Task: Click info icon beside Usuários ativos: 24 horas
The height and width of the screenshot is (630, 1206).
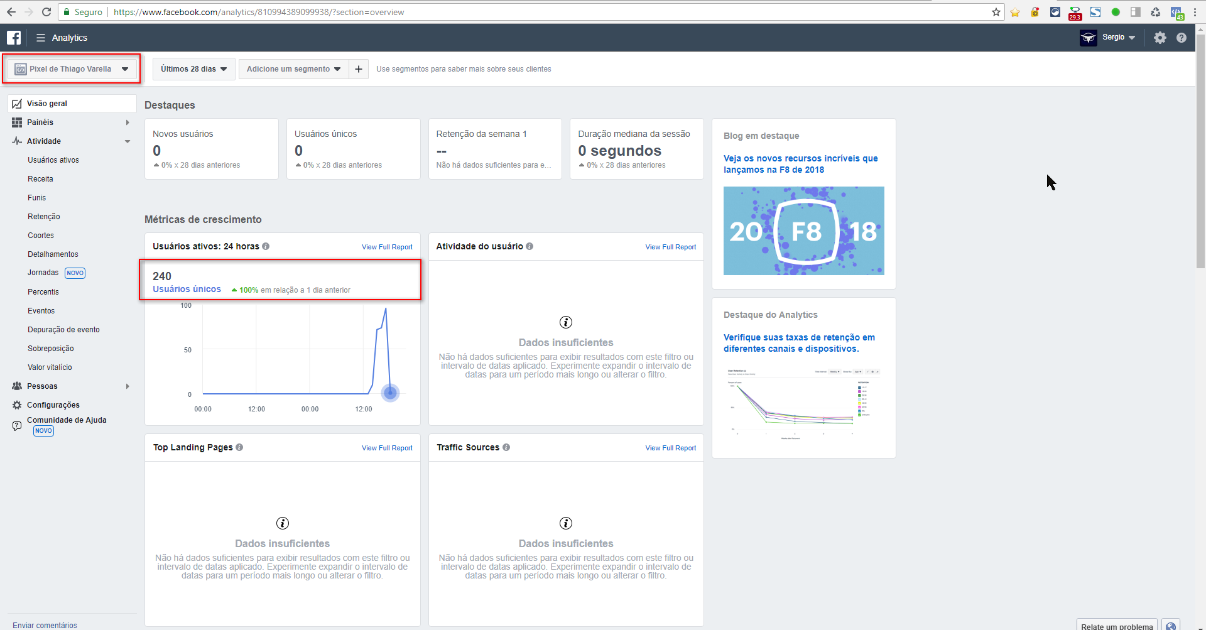Action: pyautogui.click(x=266, y=246)
